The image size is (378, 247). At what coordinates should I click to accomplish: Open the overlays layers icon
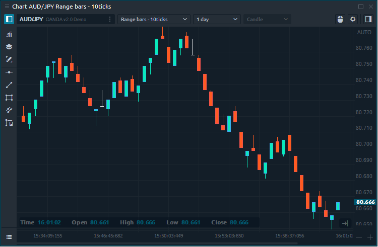(x=9, y=47)
